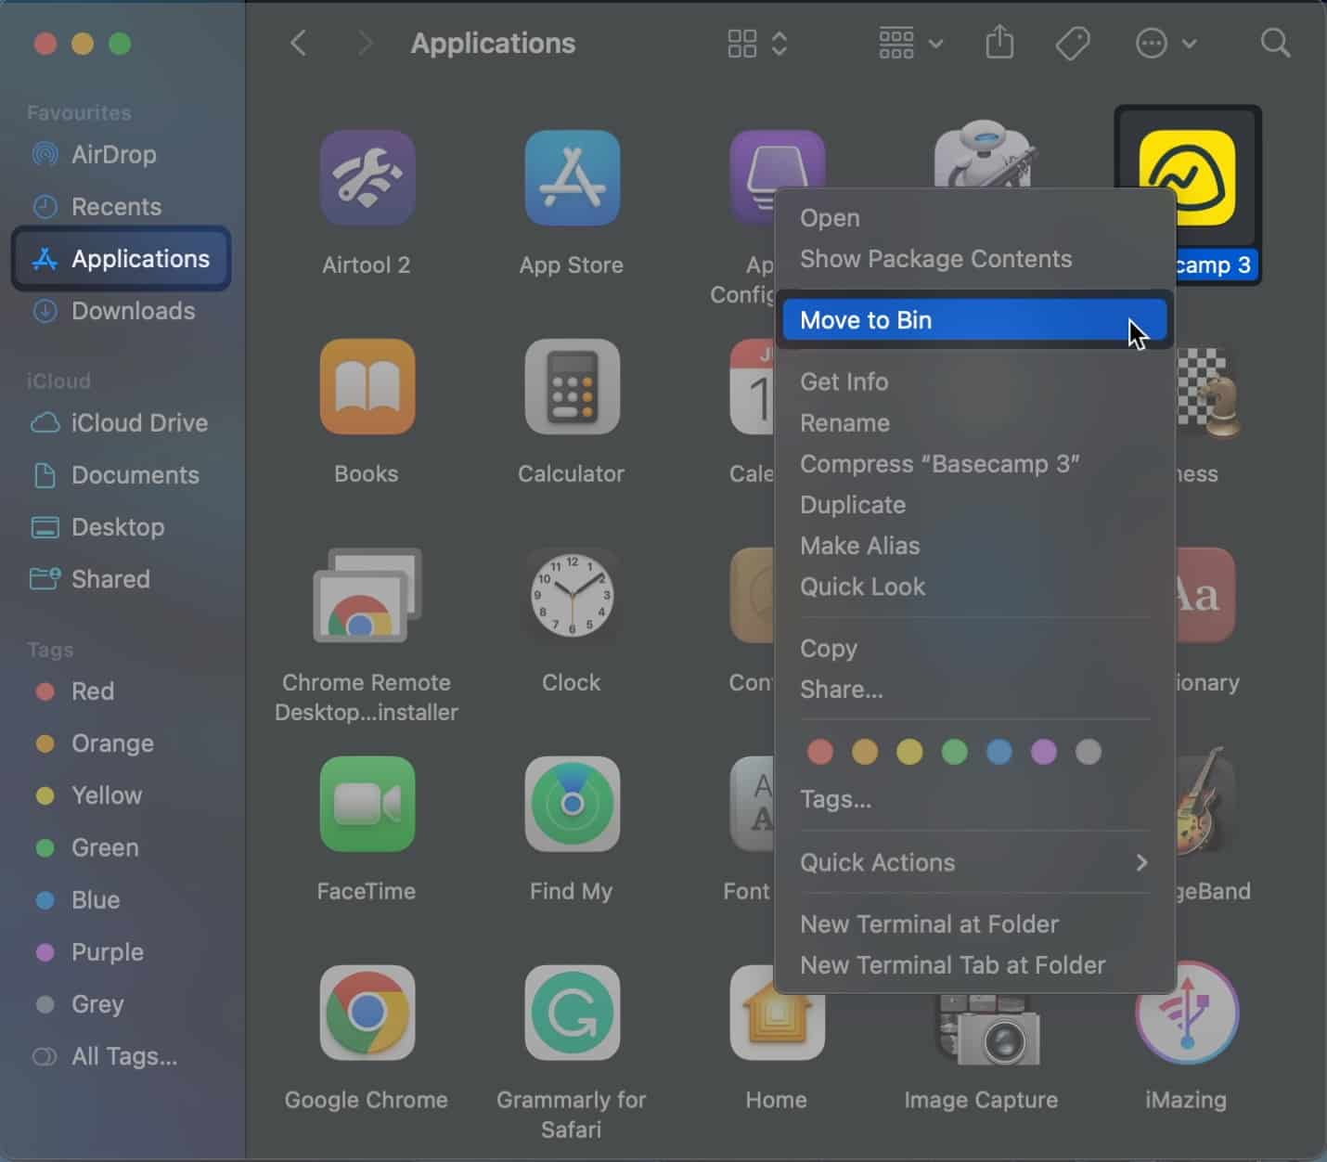Open the Airtool 2 app icon

point(367,177)
